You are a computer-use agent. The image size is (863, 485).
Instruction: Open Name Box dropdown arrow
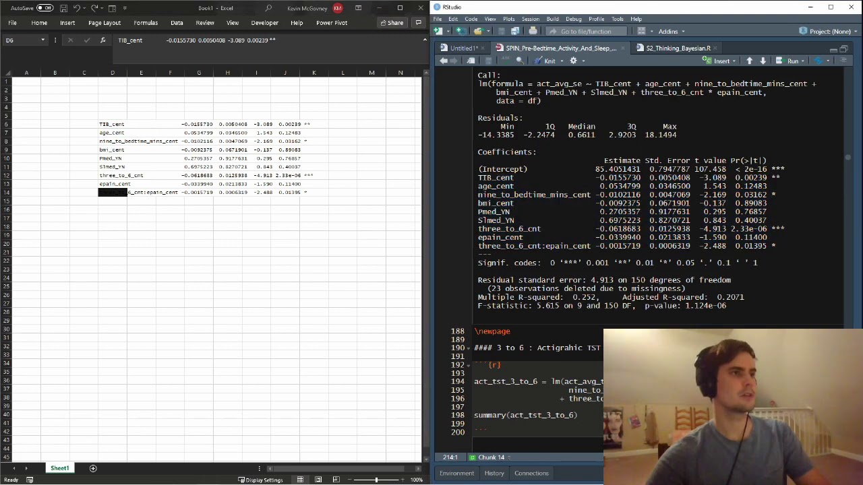click(42, 40)
